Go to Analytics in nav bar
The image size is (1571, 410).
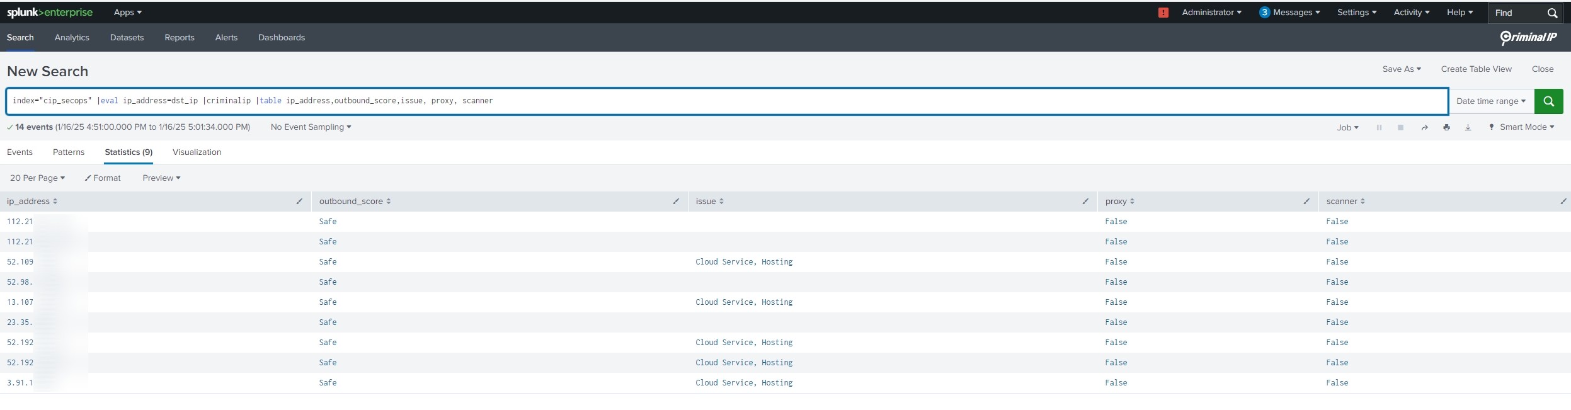pos(72,38)
